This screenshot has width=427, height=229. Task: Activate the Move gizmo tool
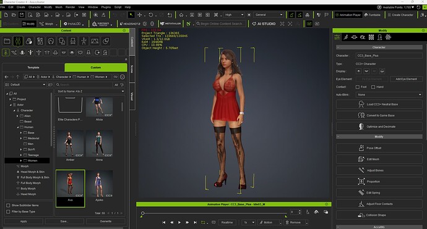click(x=139, y=15)
